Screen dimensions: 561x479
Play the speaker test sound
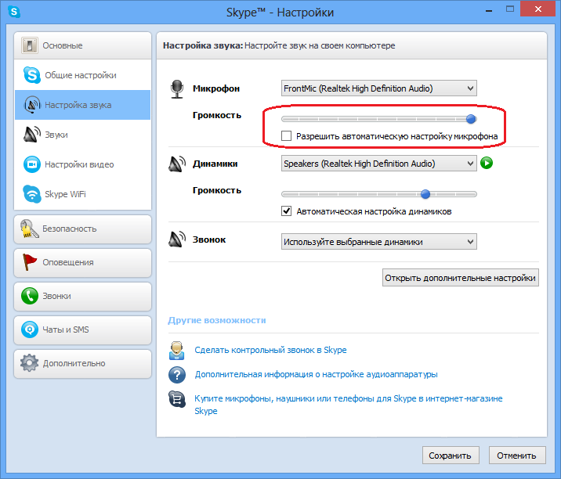[x=487, y=163]
